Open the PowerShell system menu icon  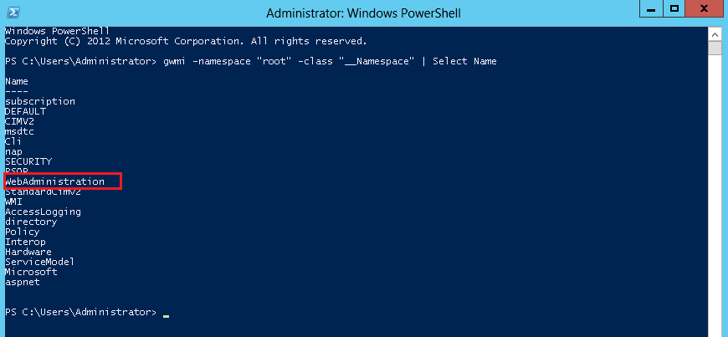tap(12, 12)
